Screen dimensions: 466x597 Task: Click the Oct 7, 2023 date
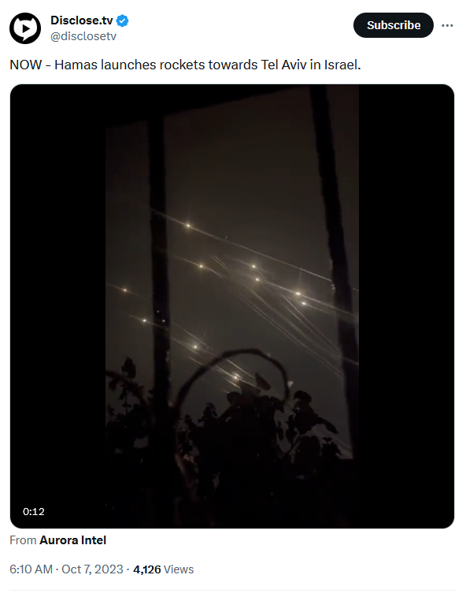(x=92, y=569)
